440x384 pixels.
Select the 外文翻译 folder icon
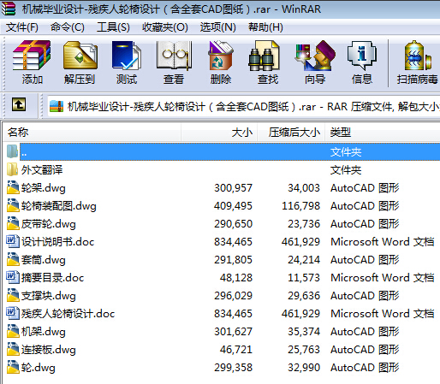12,169
